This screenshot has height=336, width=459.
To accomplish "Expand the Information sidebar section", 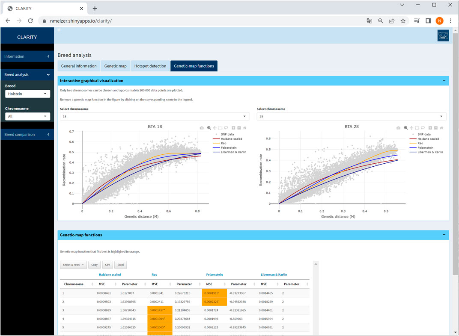I will point(27,56).
